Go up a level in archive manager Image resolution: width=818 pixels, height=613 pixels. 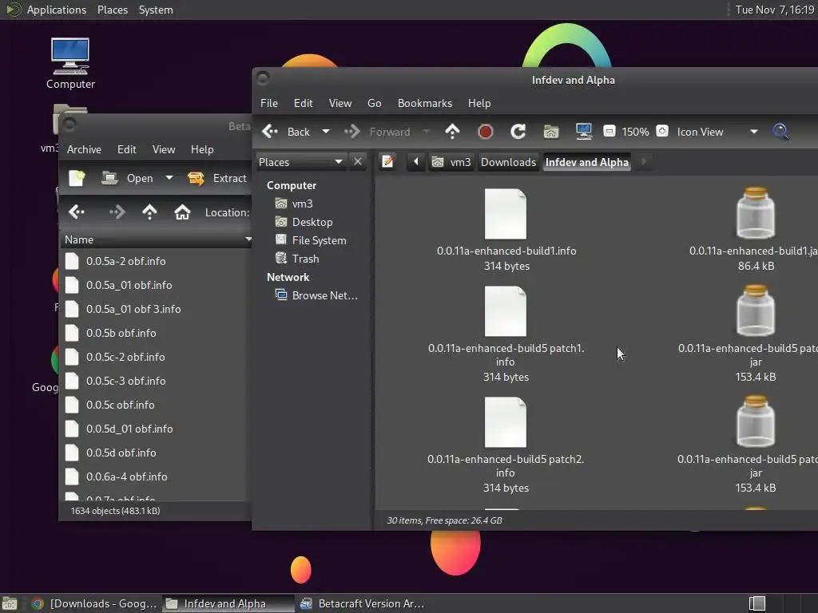149,212
